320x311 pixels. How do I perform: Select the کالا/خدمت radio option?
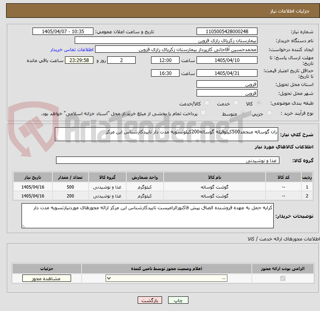coord(207,103)
